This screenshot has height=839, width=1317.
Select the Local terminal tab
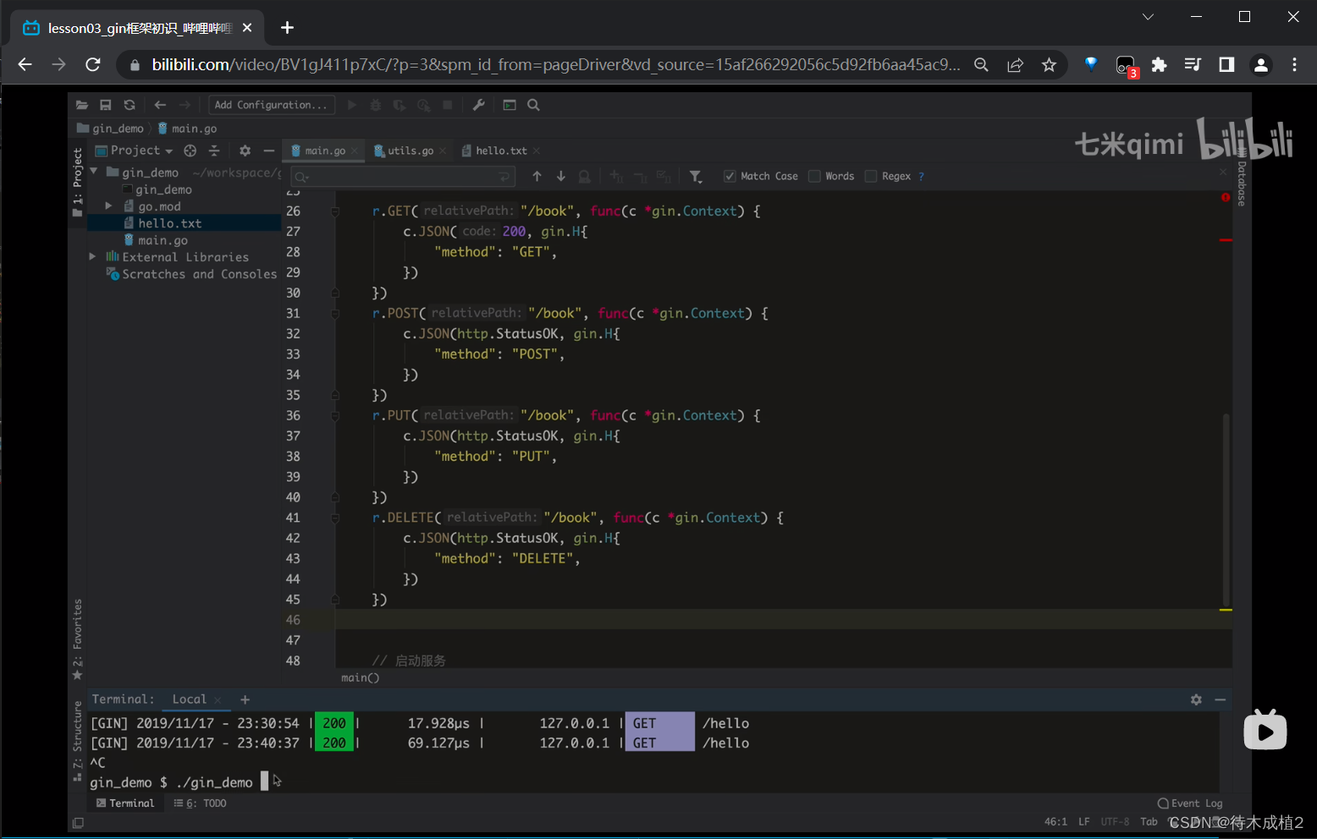189,699
